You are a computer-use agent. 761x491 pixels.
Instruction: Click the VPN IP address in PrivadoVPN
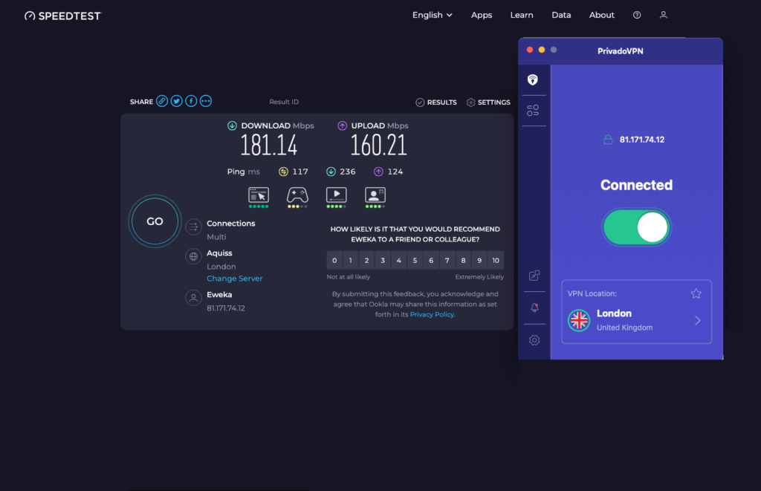click(642, 140)
